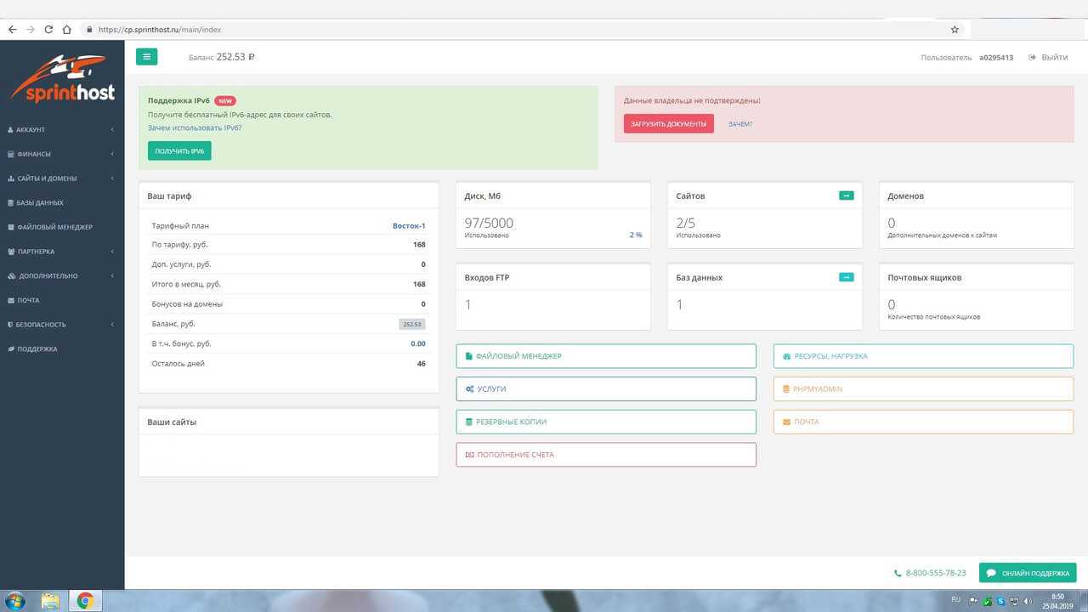Toggle the green hamburger sidebar button
The image size is (1088, 612).
146,57
